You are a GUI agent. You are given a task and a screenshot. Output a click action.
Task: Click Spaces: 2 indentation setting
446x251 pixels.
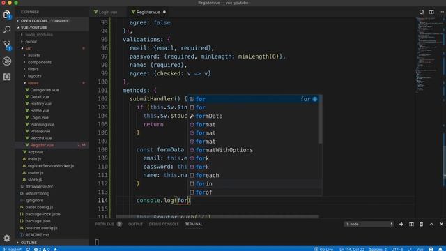coord(378,249)
